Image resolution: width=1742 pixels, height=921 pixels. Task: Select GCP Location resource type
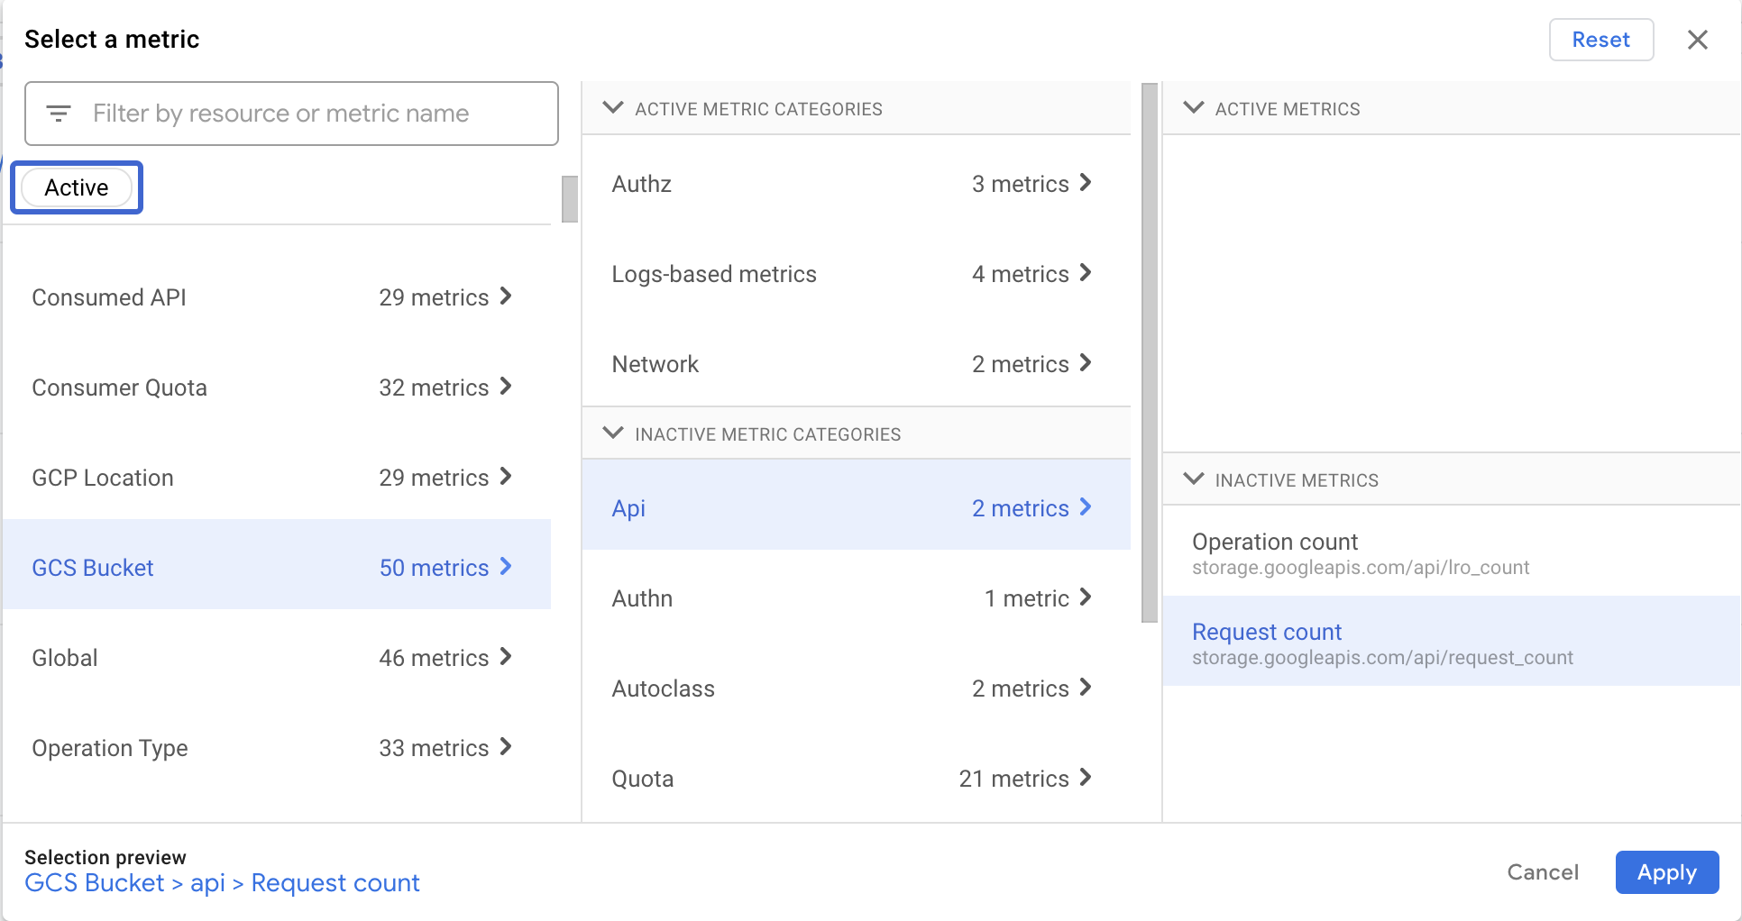point(277,478)
